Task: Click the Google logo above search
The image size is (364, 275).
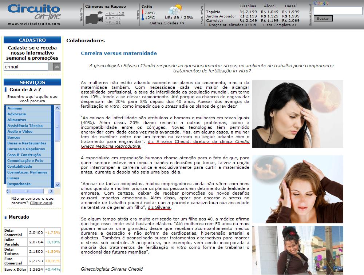Action: click(321, 3)
